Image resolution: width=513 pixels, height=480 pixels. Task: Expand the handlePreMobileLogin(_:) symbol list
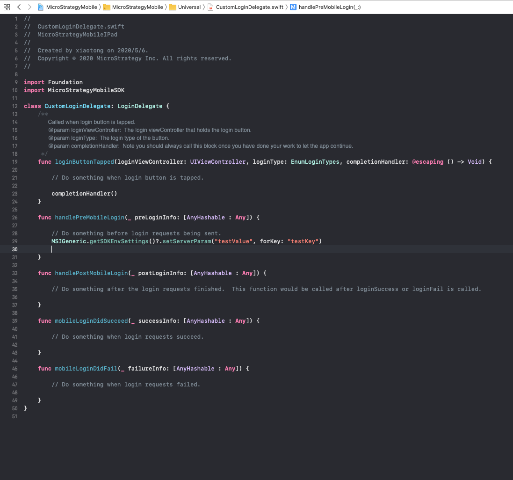coord(330,7)
